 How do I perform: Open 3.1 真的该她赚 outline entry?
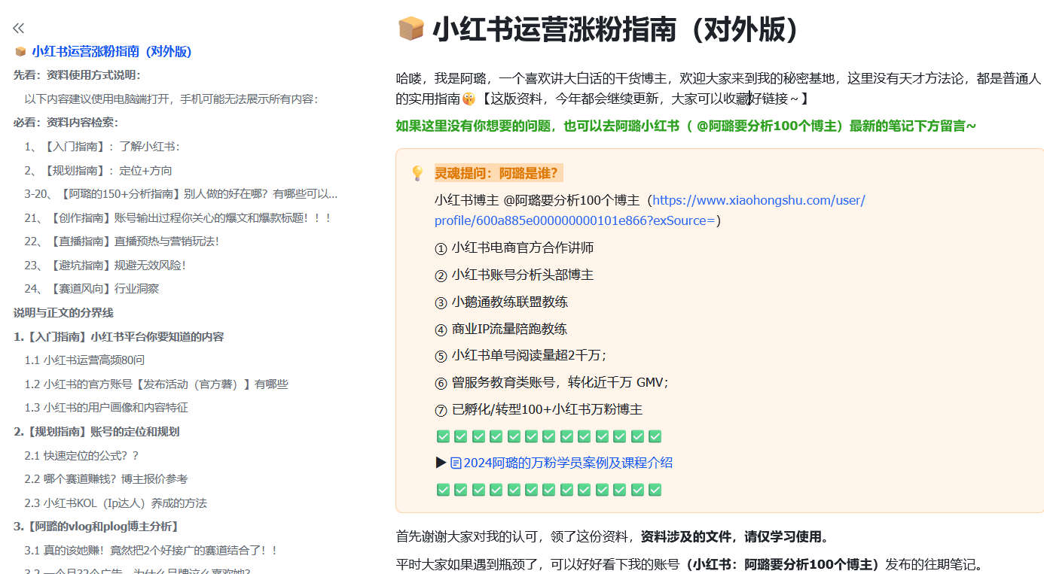click(x=151, y=551)
